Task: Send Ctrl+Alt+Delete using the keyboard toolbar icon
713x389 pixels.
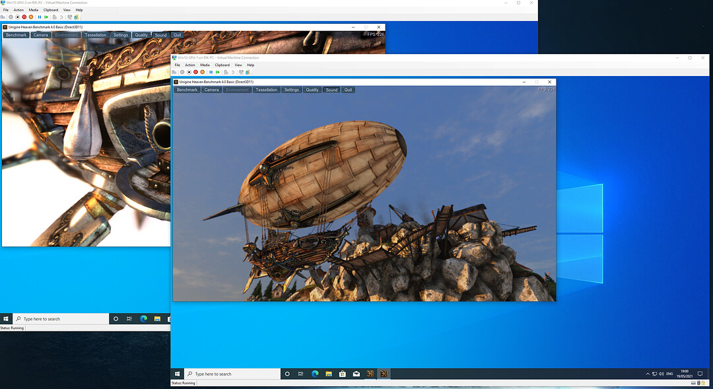Action: [x=174, y=71]
